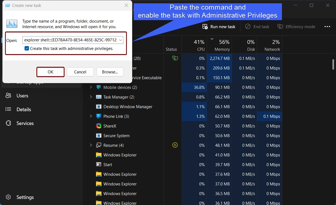Screen dimensions: 336x205
Task: Click the Settings gear icon
Action: point(9,197)
